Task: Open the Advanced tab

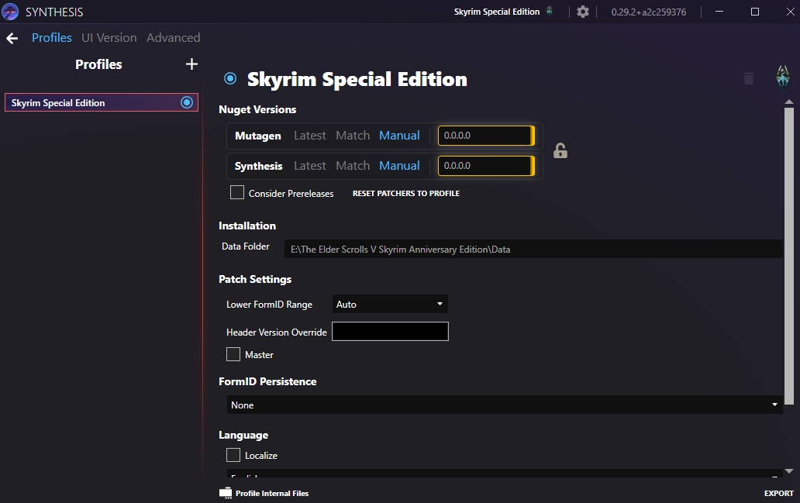Action: click(174, 38)
